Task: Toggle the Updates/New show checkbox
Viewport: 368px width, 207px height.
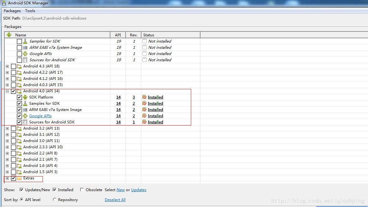Action: tap(21, 190)
